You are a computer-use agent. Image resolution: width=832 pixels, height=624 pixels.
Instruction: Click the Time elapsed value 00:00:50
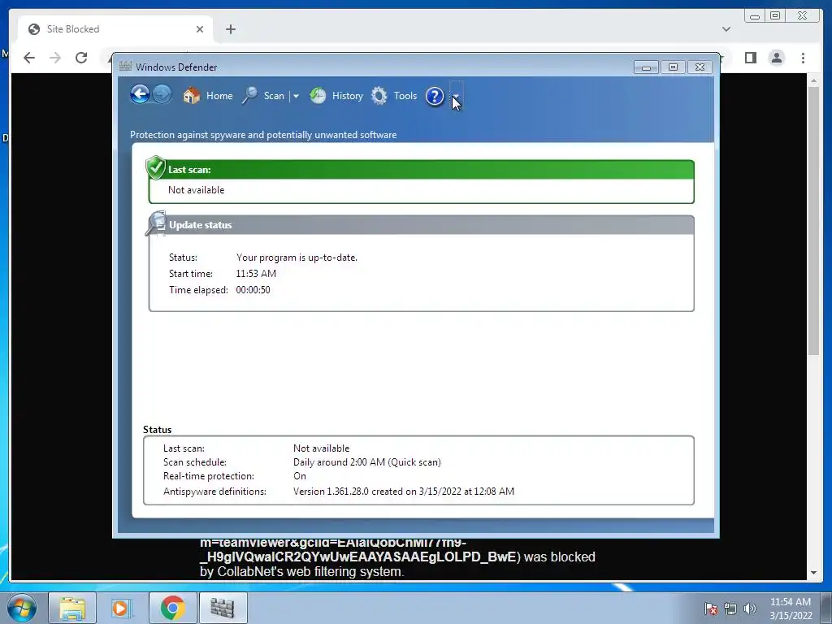coord(253,290)
